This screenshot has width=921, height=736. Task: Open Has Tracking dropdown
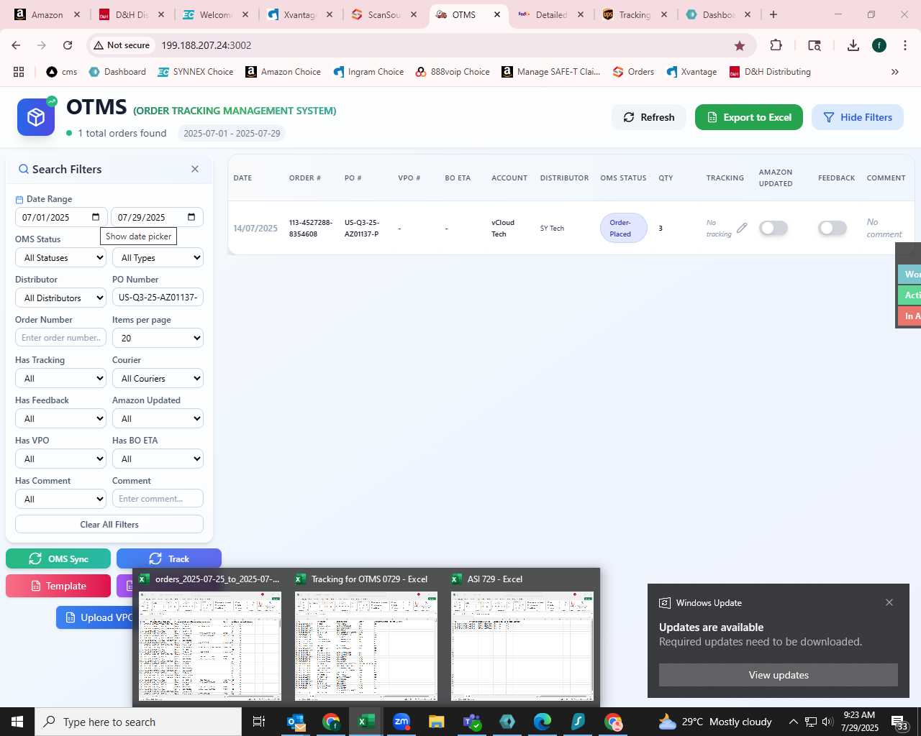pyautogui.click(x=60, y=378)
